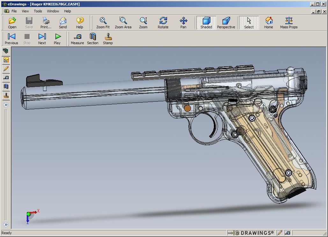Toggle the Select cursor mode
Viewport: 328px width, 237px height.
pos(249,23)
